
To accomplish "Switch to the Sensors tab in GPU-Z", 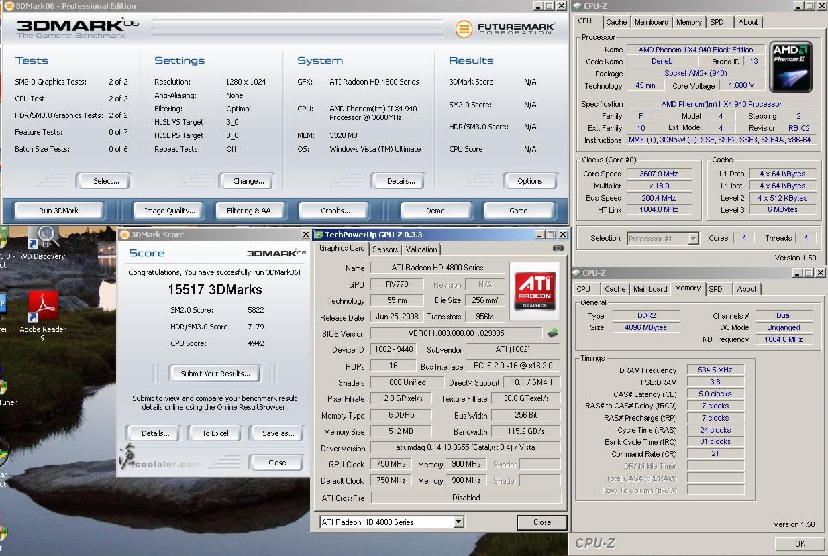I will [385, 249].
